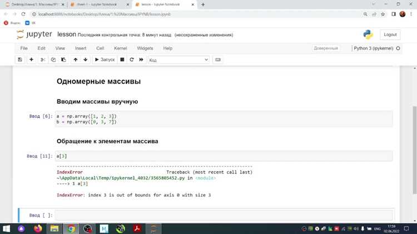The image size is (417, 234).
Task: Click the kernel idle circle indicator
Action: click(x=398, y=48)
